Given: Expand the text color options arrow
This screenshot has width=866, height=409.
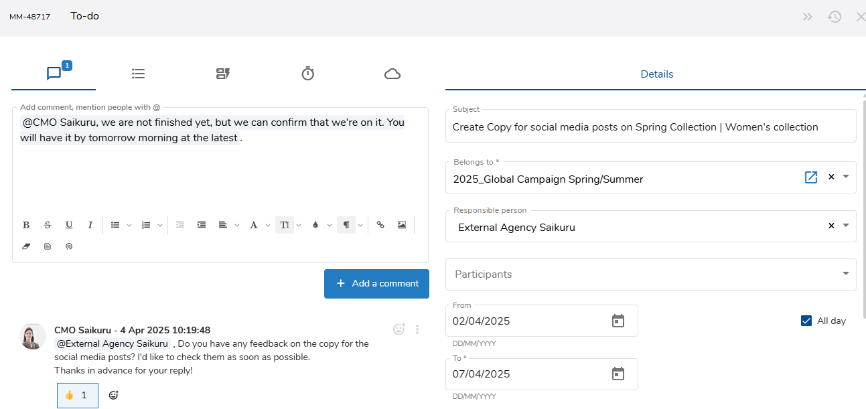Looking at the screenshot, I should pos(330,226).
